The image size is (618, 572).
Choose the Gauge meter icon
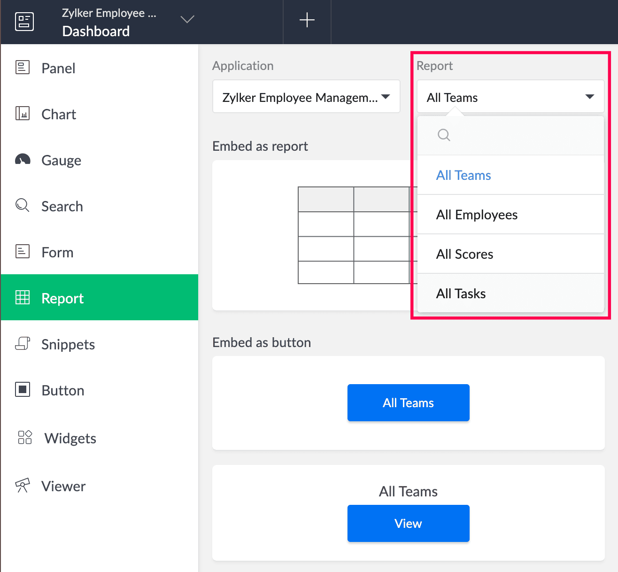pos(23,160)
